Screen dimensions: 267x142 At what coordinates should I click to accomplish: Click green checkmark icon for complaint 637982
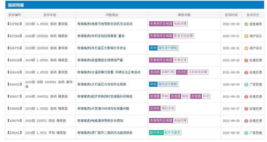click(246, 24)
